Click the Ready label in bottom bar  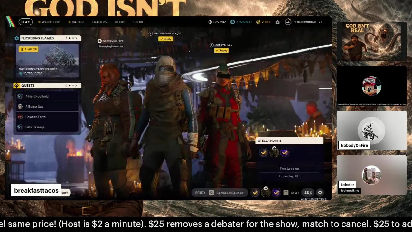[x=200, y=193]
